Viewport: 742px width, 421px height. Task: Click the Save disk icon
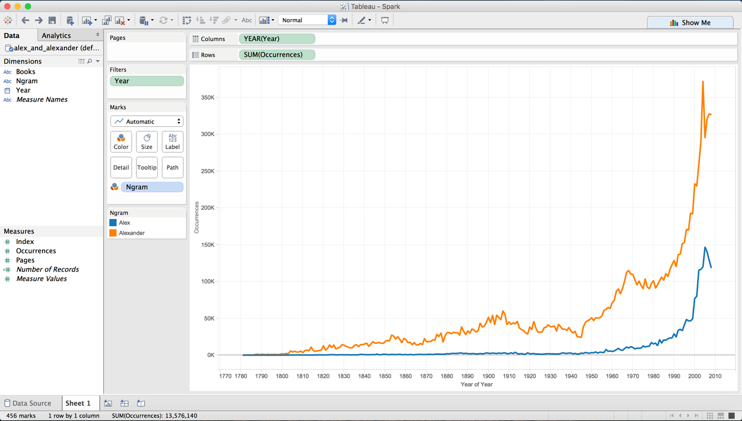tap(52, 20)
